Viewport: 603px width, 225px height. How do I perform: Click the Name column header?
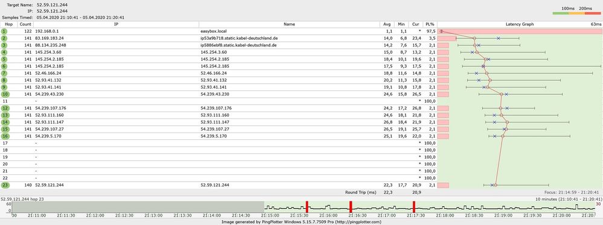289,24
